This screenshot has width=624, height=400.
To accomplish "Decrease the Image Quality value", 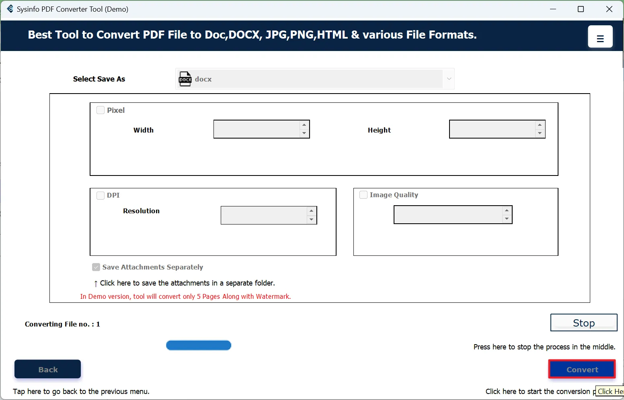I will [x=507, y=219].
